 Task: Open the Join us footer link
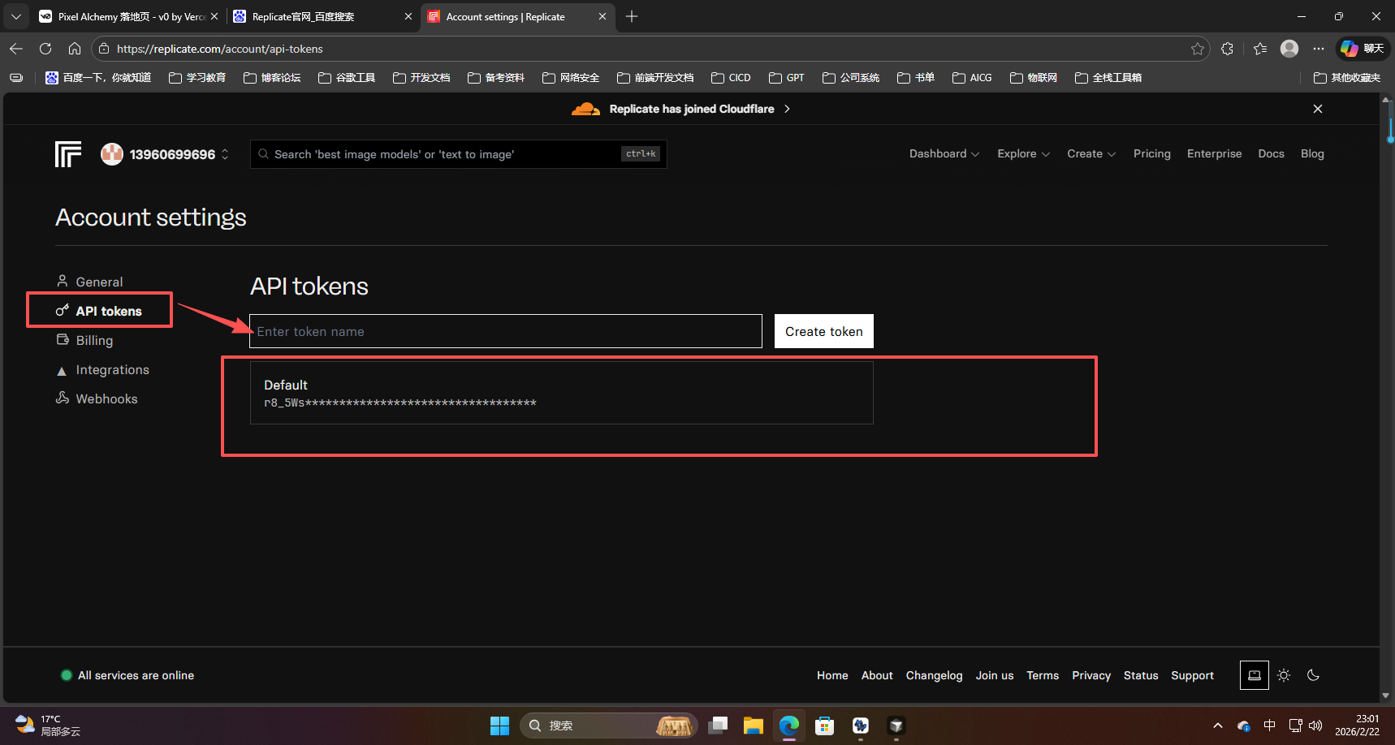(995, 675)
